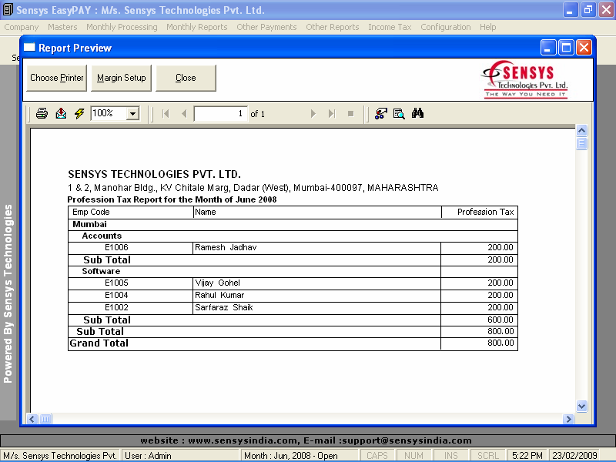Open the Other Reports menu

[333, 27]
